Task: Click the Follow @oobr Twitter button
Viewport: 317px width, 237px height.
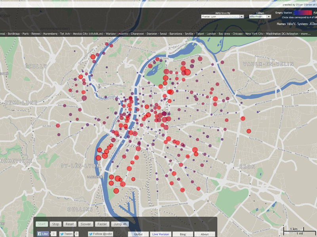Action: click(x=101, y=234)
